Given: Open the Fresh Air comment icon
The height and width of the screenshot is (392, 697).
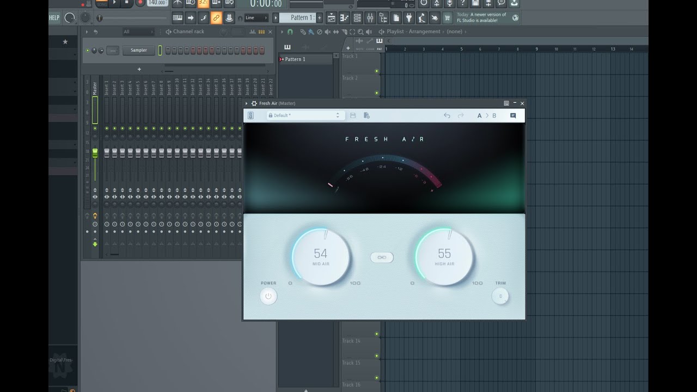Looking at the screenshot, I should pyautogui.click(x=513, y=115).
